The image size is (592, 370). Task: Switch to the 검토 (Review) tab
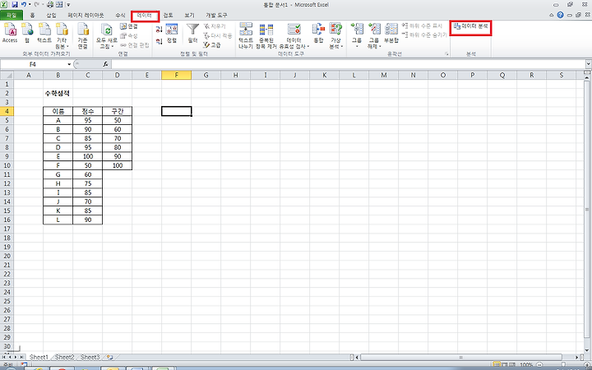168,16
